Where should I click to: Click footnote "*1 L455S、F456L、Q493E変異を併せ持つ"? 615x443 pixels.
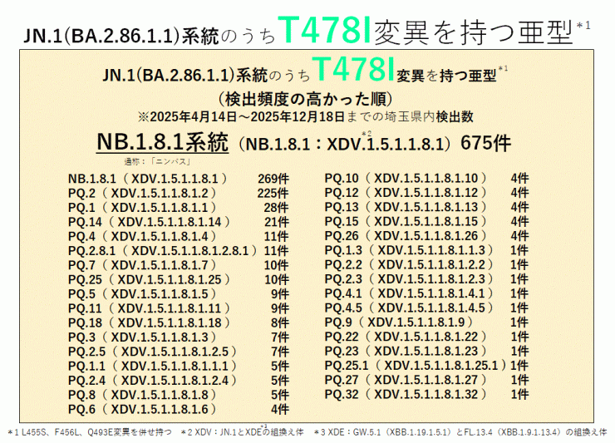tap(90, 432)
